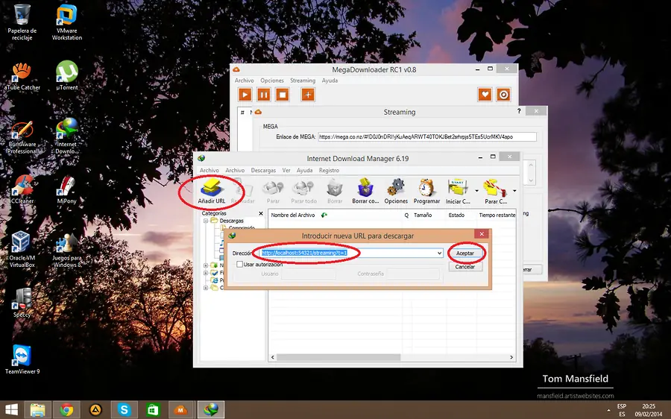Viewport: 671px width, 419px height.
Task: Click the Tamaño column header
Action: click(x=423, y=215)
